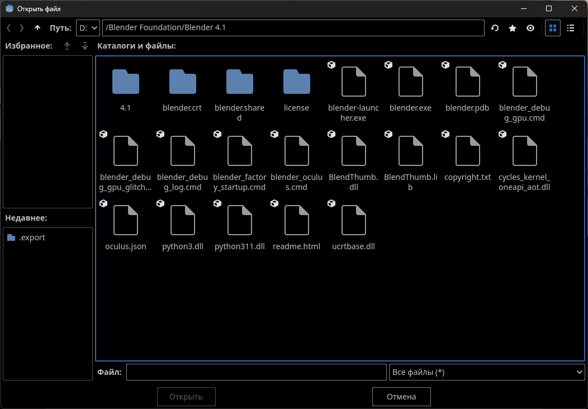The height and width of the screenshot is (409, 588).
Task: Select readme.html file
Action: pos(297,226)
